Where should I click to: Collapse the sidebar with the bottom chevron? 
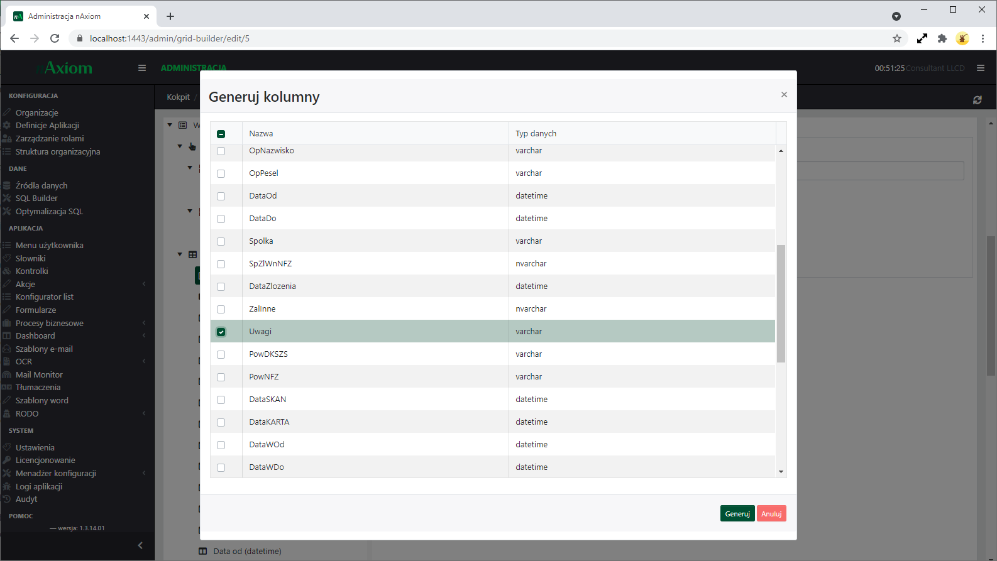click(140, 545)
